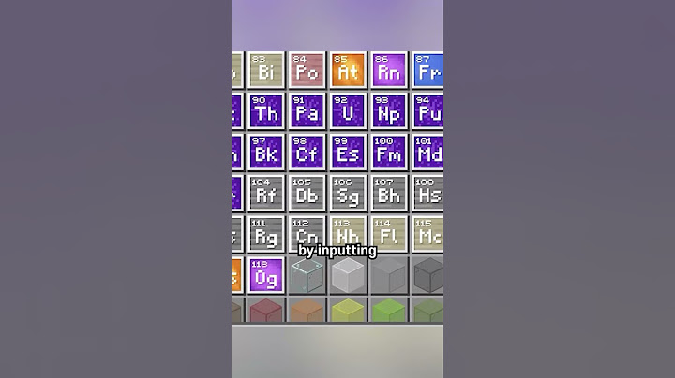Select the Bi element block numbered 83
The width and height of the screenshot is (675, 378).
tap(266, 70)
